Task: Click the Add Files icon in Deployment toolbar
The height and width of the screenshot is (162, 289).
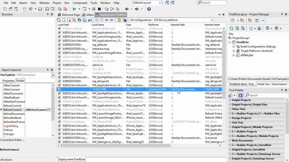Action: point(64,20)
